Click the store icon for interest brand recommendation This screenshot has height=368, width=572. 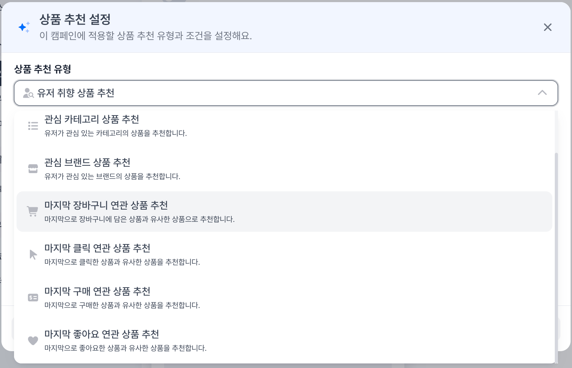click(33, 169)
